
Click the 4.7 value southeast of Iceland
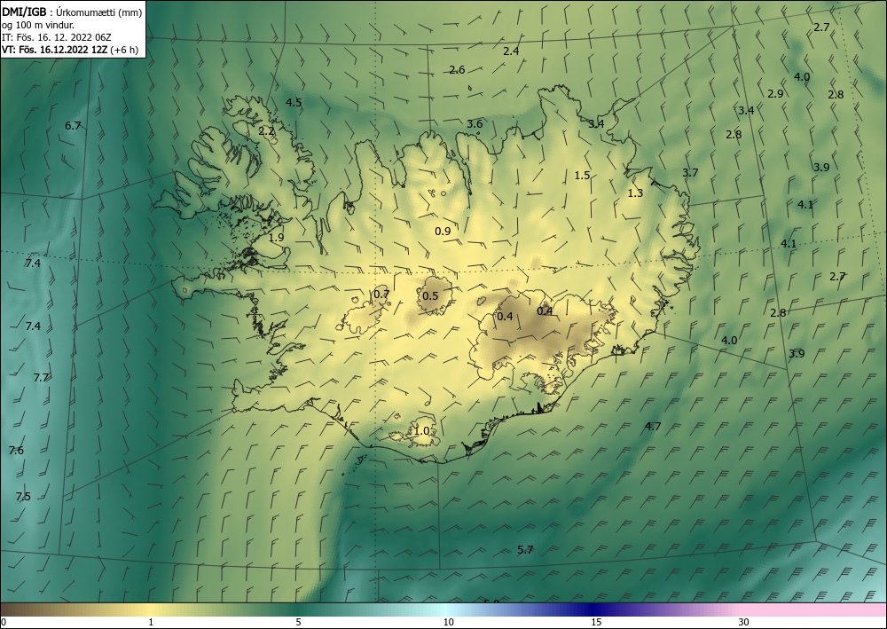tap(654, 427)
